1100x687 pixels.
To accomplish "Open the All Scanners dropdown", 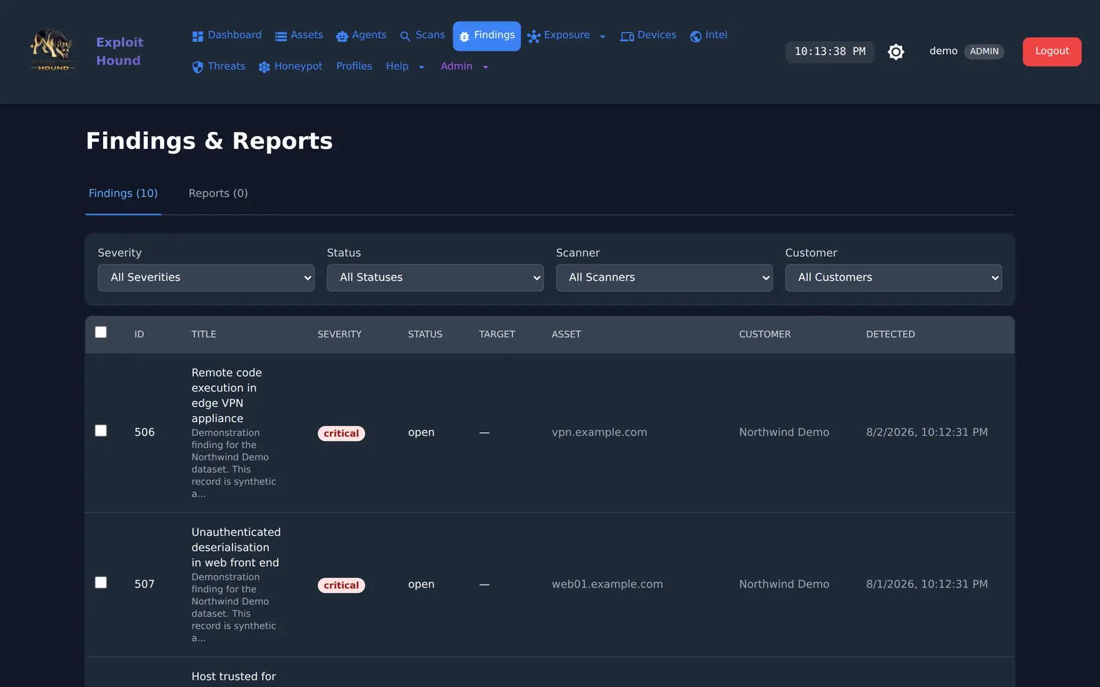I will point(664,278).
